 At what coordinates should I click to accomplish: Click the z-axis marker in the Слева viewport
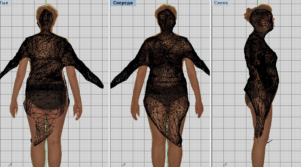pos(225,164)
